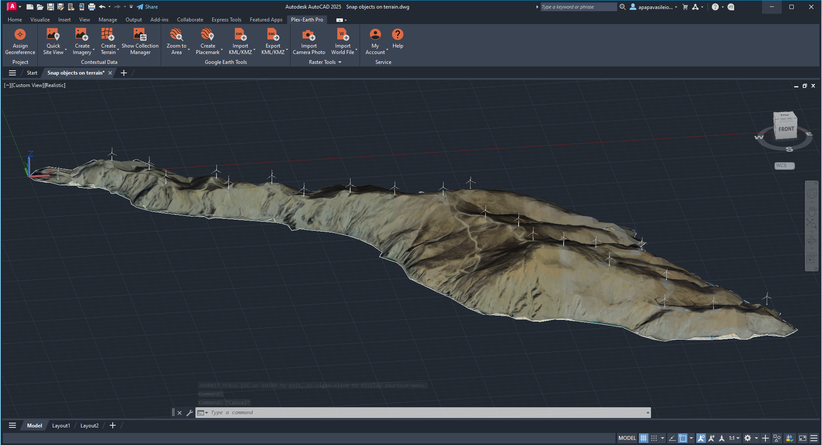Click the command line input field
This screenshot has width=822, height=445.
click(x=424, y=413)
